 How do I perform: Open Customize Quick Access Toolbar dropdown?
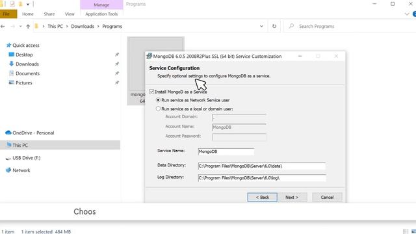coord(27,5)
